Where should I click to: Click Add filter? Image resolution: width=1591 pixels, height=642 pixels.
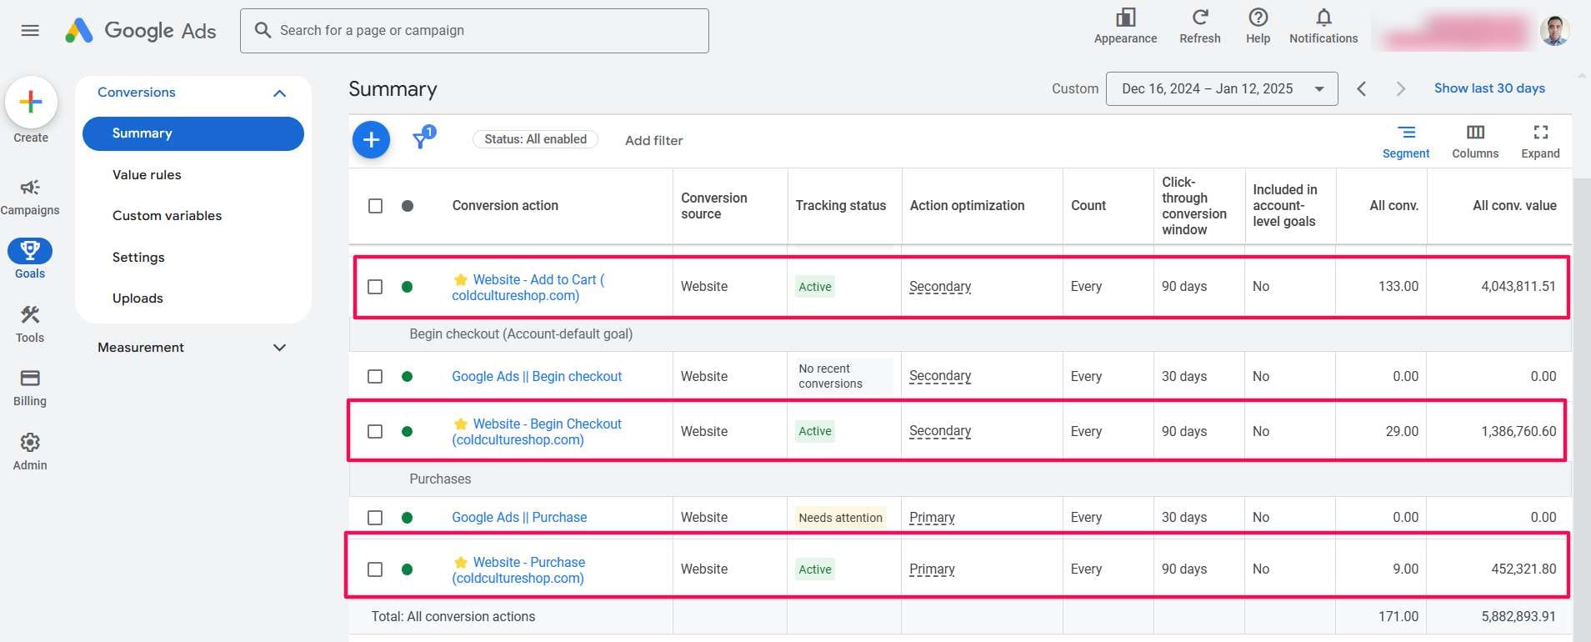654,140
